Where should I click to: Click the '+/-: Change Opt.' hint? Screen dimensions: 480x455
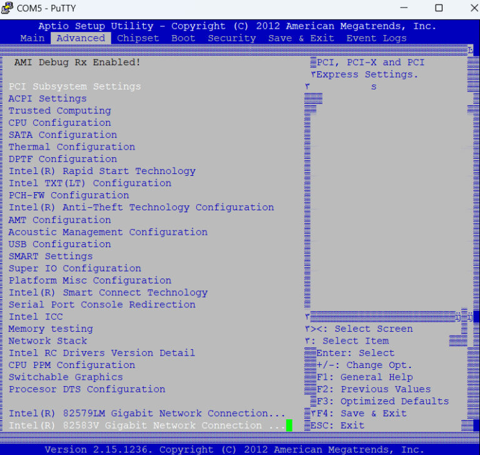pos(364,365)
